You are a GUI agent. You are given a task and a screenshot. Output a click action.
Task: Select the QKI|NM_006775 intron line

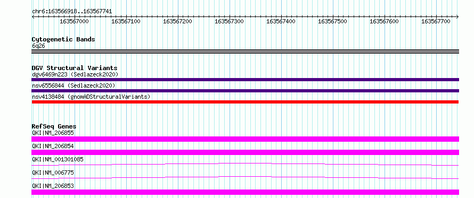245,177
